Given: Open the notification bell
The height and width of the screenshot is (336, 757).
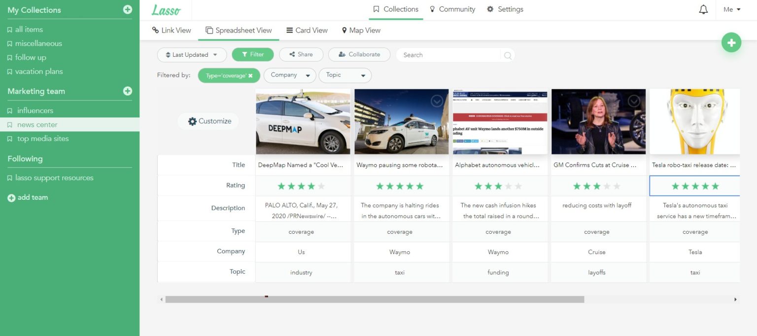Looking at the screenshot, I should click(704, 9).
